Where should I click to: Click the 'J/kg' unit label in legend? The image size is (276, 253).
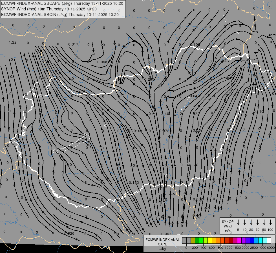tap(162, 249)
